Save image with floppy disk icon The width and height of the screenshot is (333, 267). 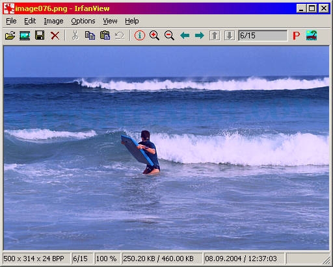point(40,35)
